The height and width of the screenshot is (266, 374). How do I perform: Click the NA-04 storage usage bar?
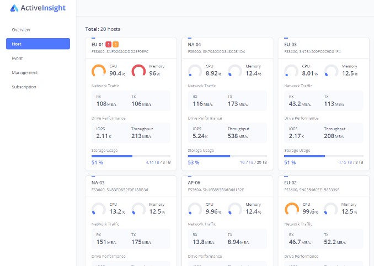click(x=227, y=156)
